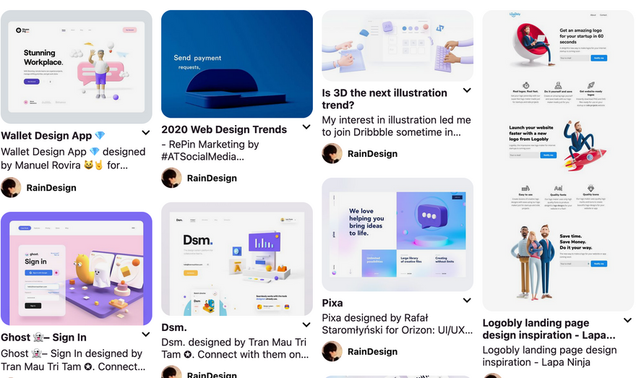
Task: Expand options chevron beside Wallet Design App
Action: (146, 132)
